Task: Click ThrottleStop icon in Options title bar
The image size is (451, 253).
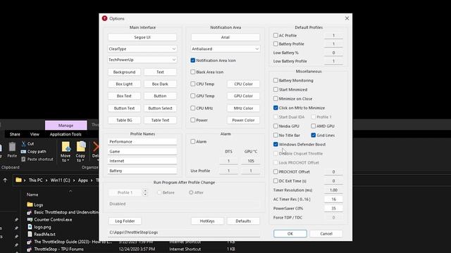Action: point(104,18)
